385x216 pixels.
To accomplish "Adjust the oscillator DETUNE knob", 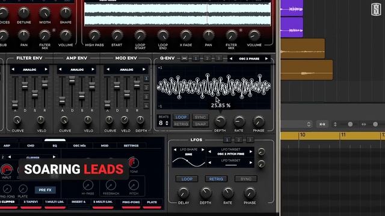I will 24,13.
